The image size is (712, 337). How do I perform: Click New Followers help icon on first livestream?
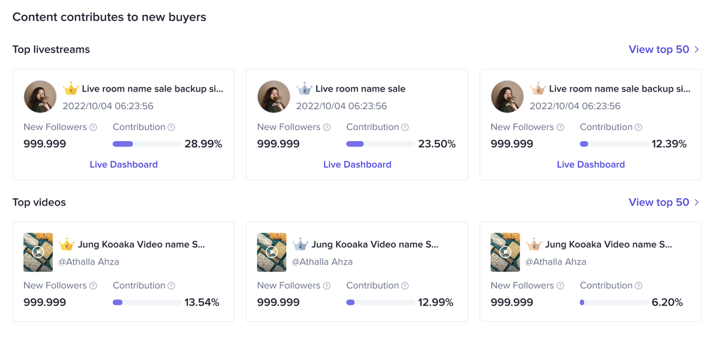(93, 127)
